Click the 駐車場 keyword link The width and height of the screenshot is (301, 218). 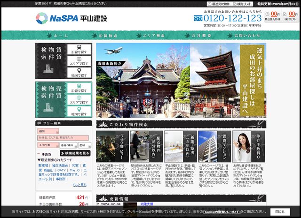pos(43,165)
